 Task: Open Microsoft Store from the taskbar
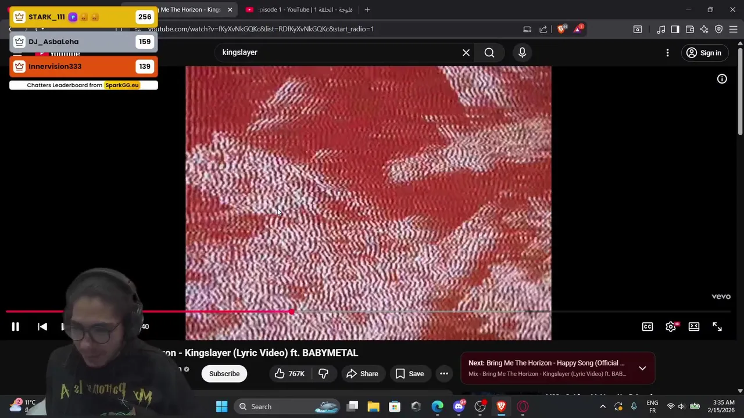coord(395,406)
